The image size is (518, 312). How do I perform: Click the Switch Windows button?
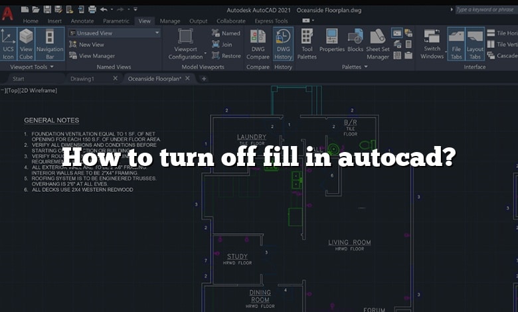[x=432, y=44]
